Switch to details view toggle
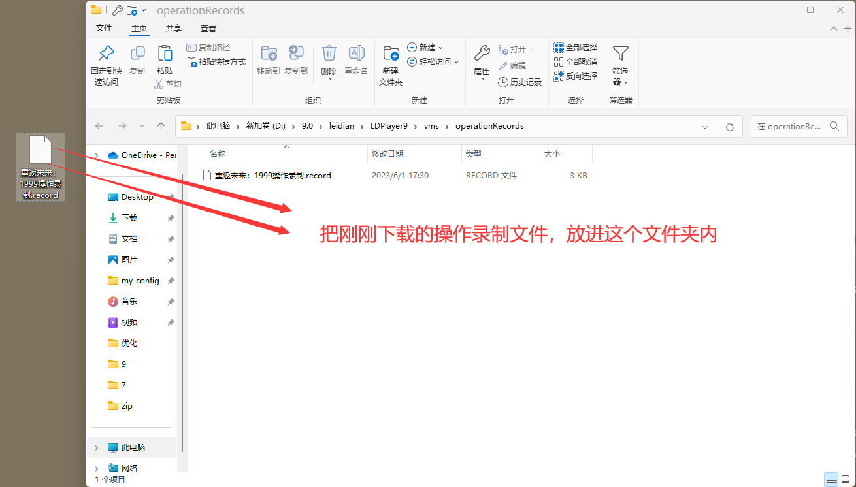Screen dimensions: 856x487 [x=831, y=480]
